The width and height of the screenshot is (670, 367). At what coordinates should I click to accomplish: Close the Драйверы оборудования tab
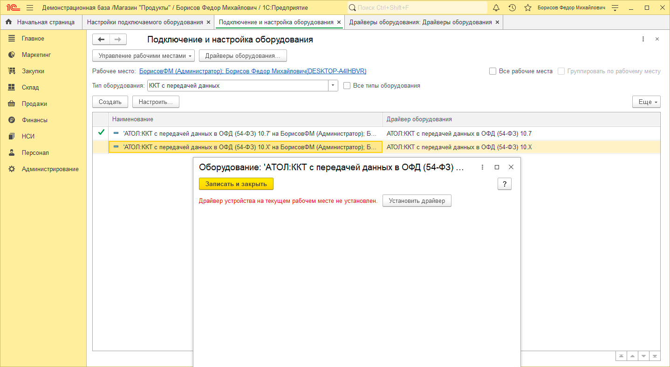497,22
